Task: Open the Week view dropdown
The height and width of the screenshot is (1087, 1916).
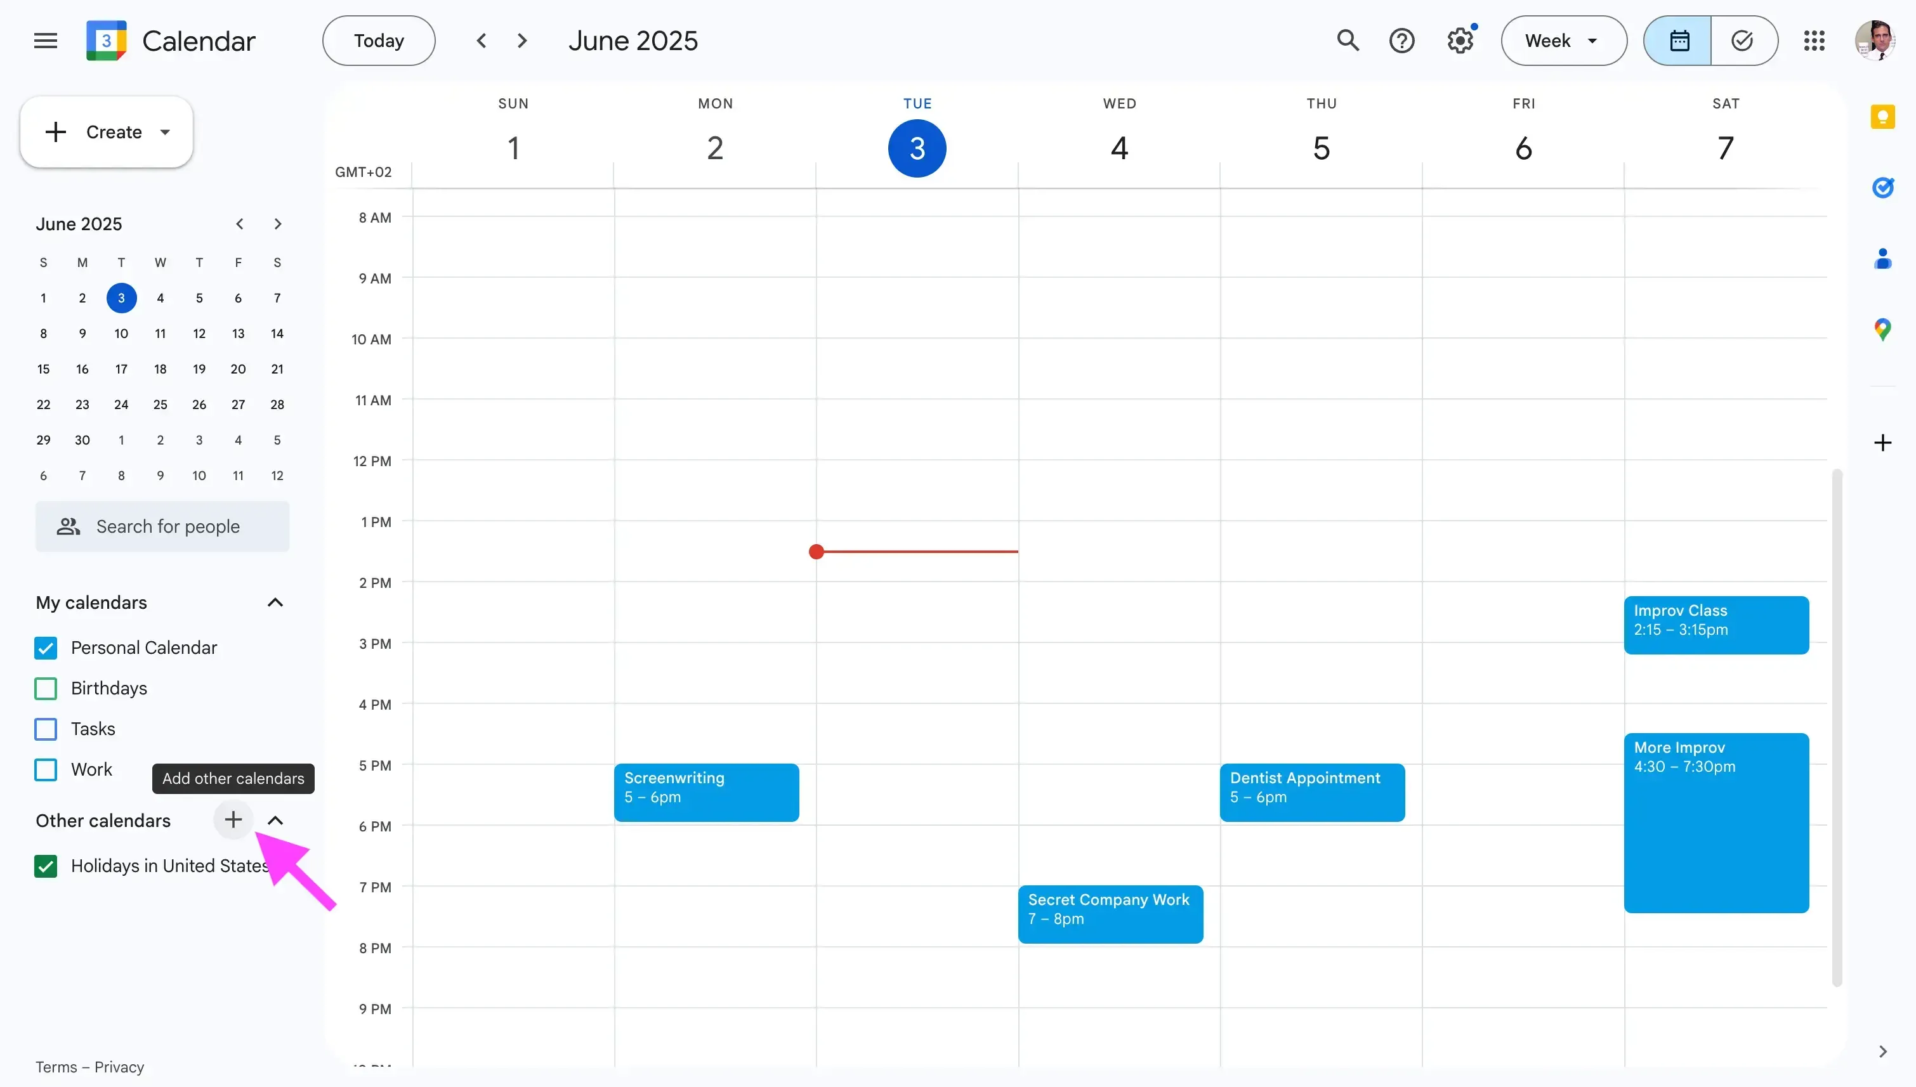Action: [1563, 41]
